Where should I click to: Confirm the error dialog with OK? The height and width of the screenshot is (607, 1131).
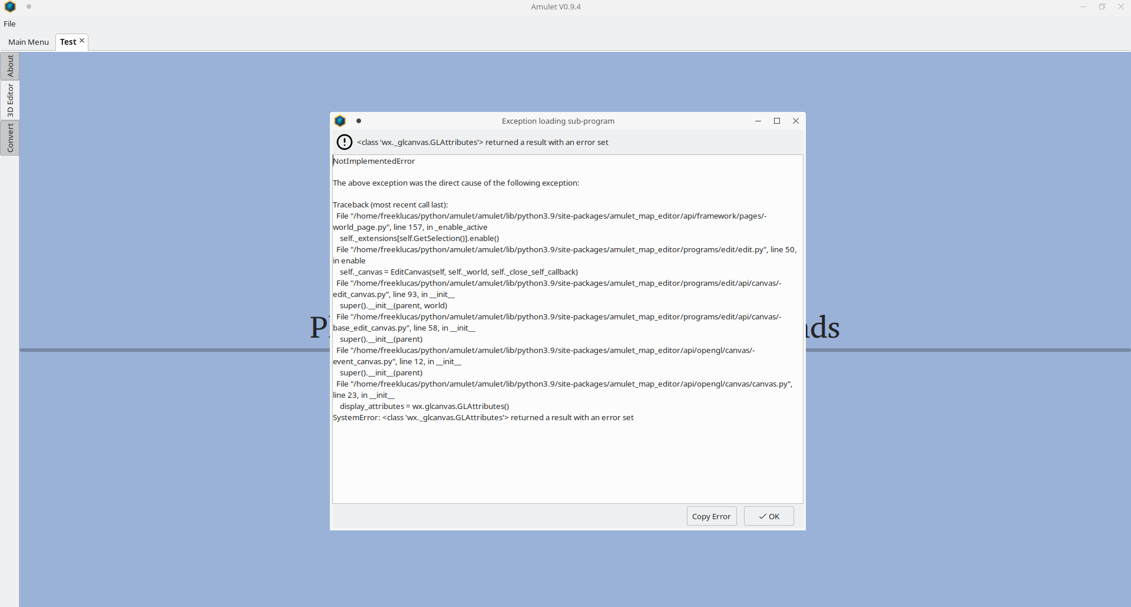(x=769, y=516)
